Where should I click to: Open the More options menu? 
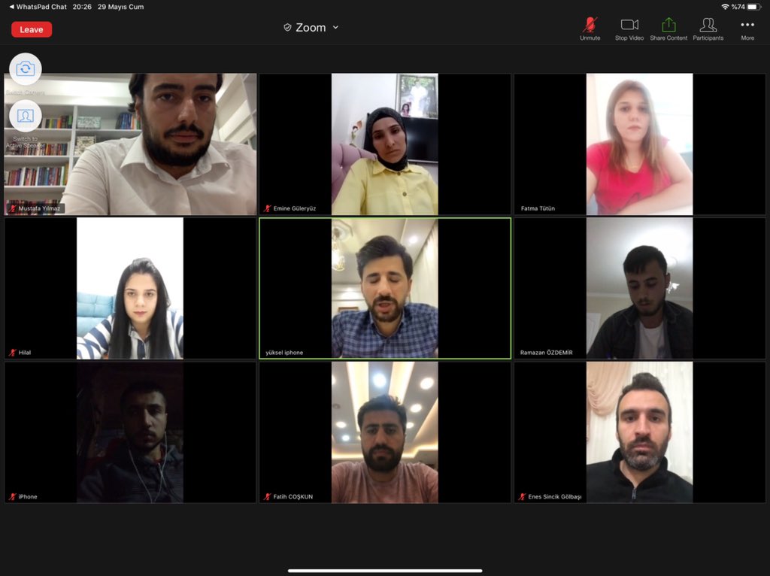(747, 27)
